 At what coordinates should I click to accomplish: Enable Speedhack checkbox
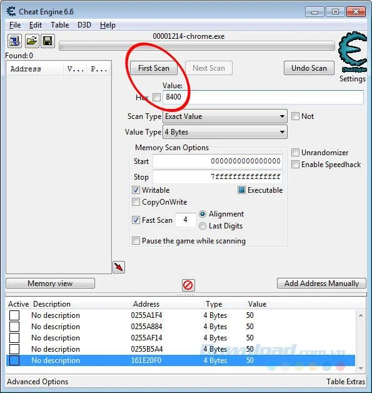pyautogui.click(x=295, y=165)
